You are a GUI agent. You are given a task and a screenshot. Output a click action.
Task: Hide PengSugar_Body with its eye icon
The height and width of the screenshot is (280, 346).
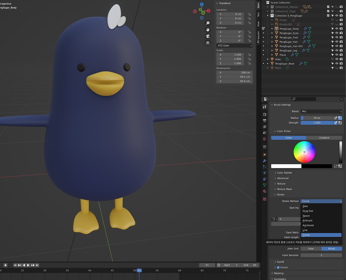[x=337, y=29]
